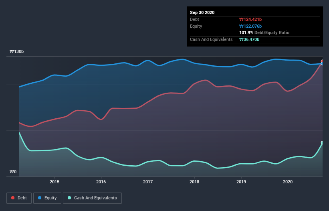329x211 pixels.
Task: Click the Sep 30 2020 tooltip date
Action: tap(202, 12)
